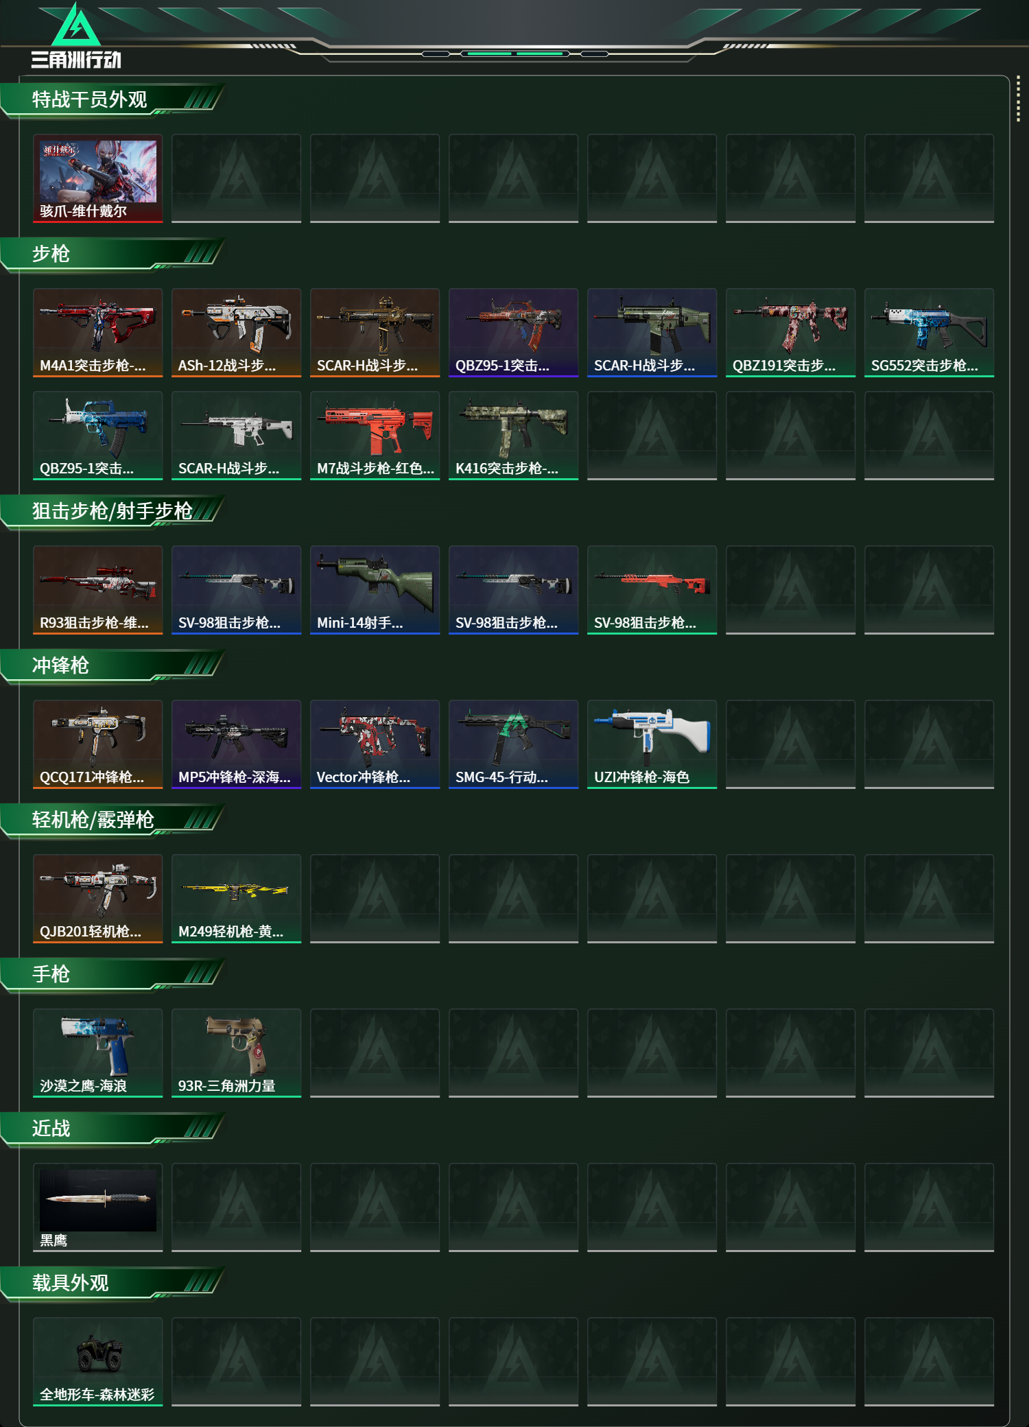This screenshot has width=1029, height=1427.
Task: Select the M4A1突击步枪 red weapon skin
Action: coord(98,333)
